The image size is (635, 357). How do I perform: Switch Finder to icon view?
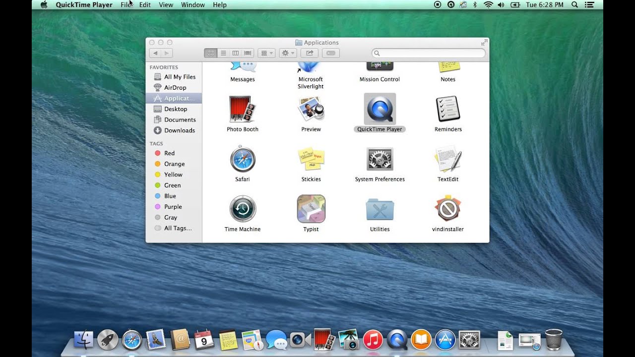click(x=210, y=53)
